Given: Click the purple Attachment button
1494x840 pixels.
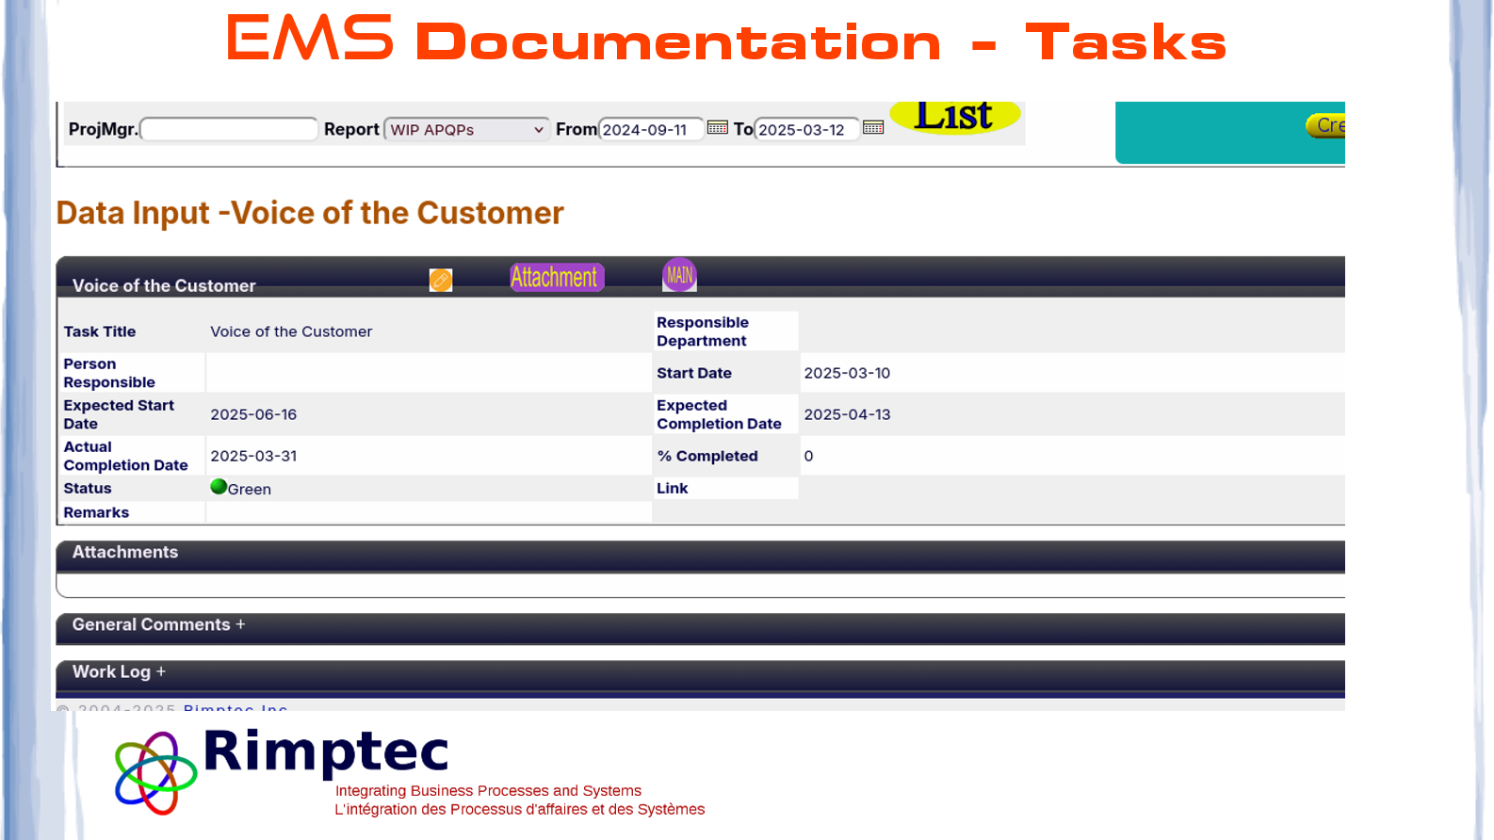Looking at the screenshot, I should [x=556, y=277].
